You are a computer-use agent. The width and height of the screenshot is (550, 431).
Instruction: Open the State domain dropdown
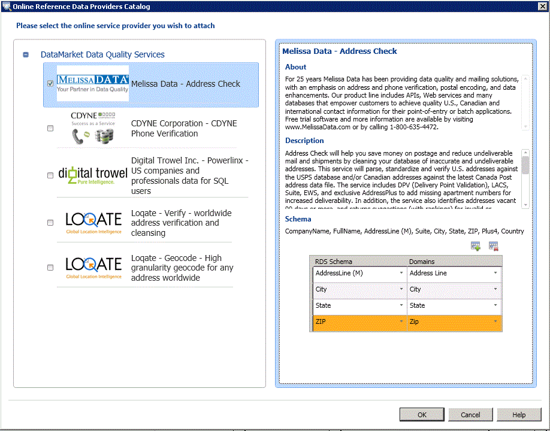click(495, 305)
